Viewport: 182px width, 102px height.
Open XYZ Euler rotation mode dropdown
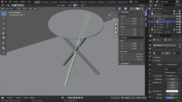click(x=132, y=38)
